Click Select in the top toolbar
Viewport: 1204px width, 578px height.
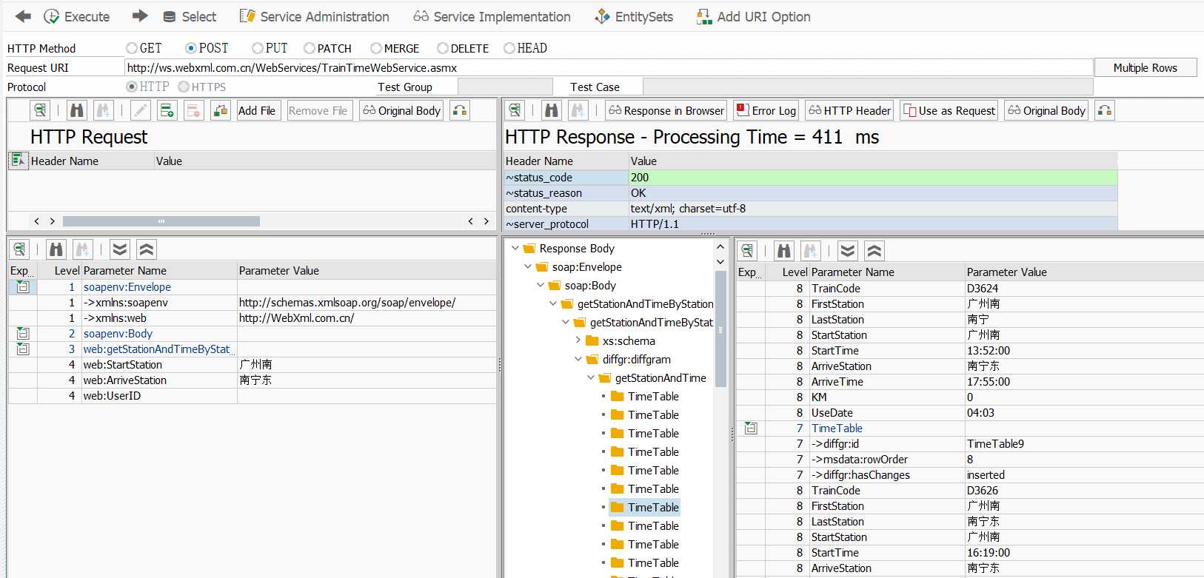(190, 16)
